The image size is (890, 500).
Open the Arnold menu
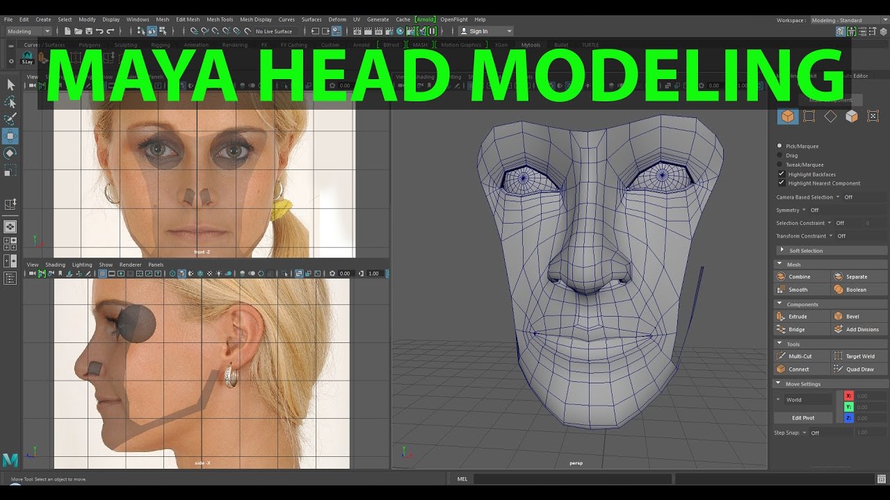pos(425,19)
